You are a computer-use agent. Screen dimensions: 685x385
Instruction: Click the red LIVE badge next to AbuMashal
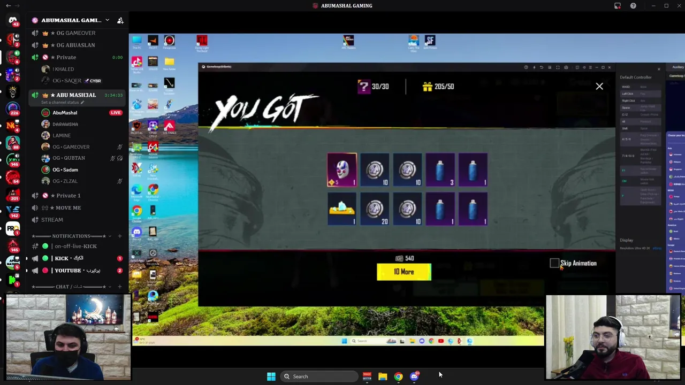click(x=116, y=113)
